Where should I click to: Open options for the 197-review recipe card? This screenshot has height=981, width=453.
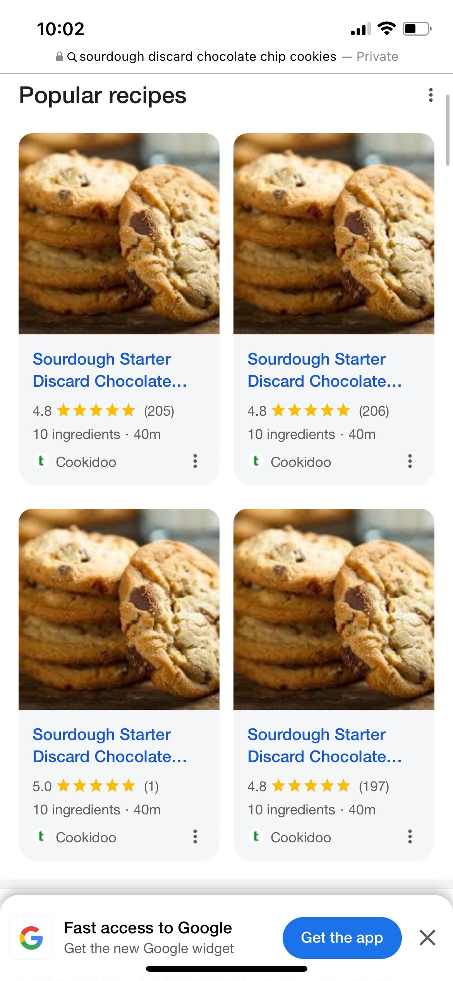point(410,836)
